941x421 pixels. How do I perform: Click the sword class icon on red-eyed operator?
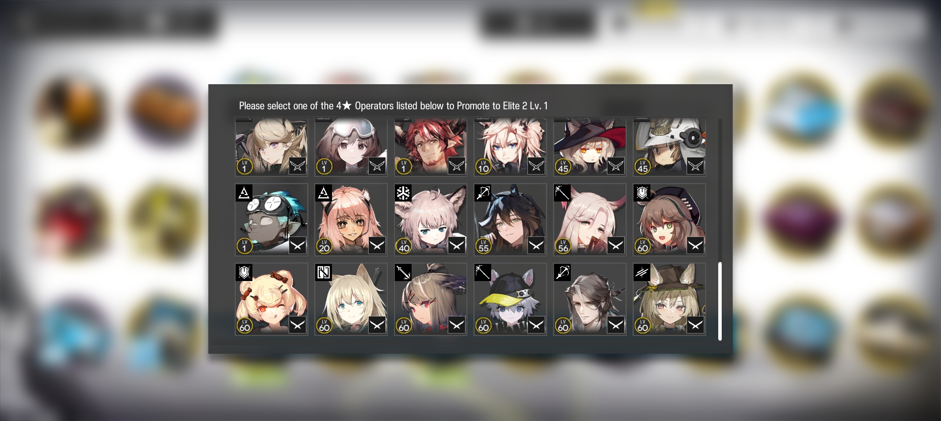(x=403, y=272)
